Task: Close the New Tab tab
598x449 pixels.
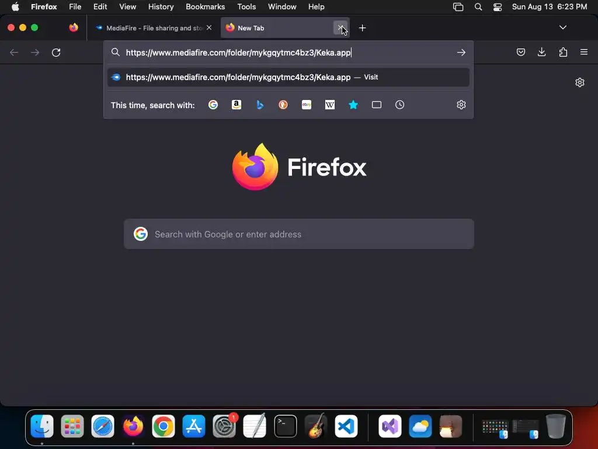Action: (340, 27)
